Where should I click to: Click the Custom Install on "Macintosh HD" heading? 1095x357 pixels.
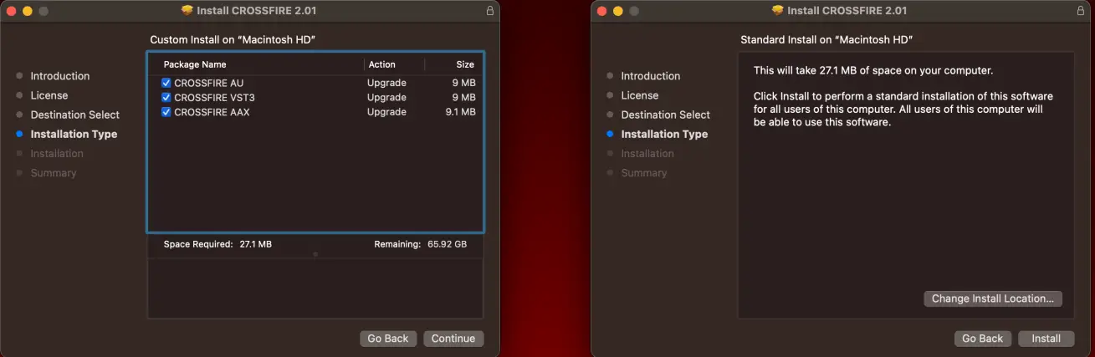[x=233, y=39]
